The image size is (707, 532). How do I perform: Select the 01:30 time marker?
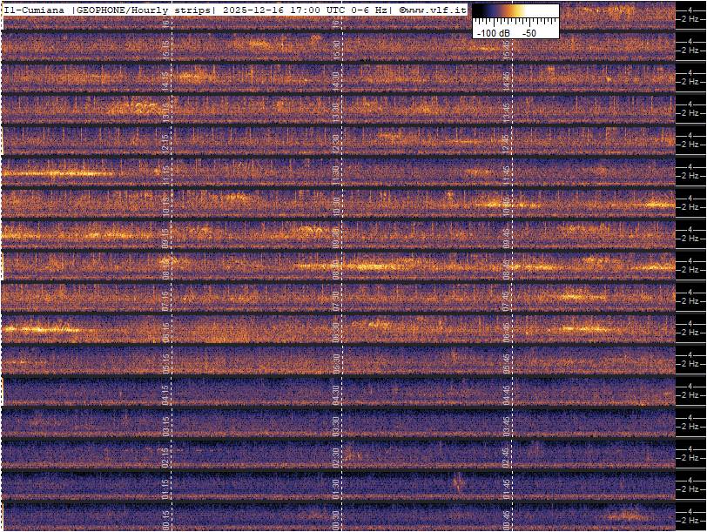click(336, 485)
